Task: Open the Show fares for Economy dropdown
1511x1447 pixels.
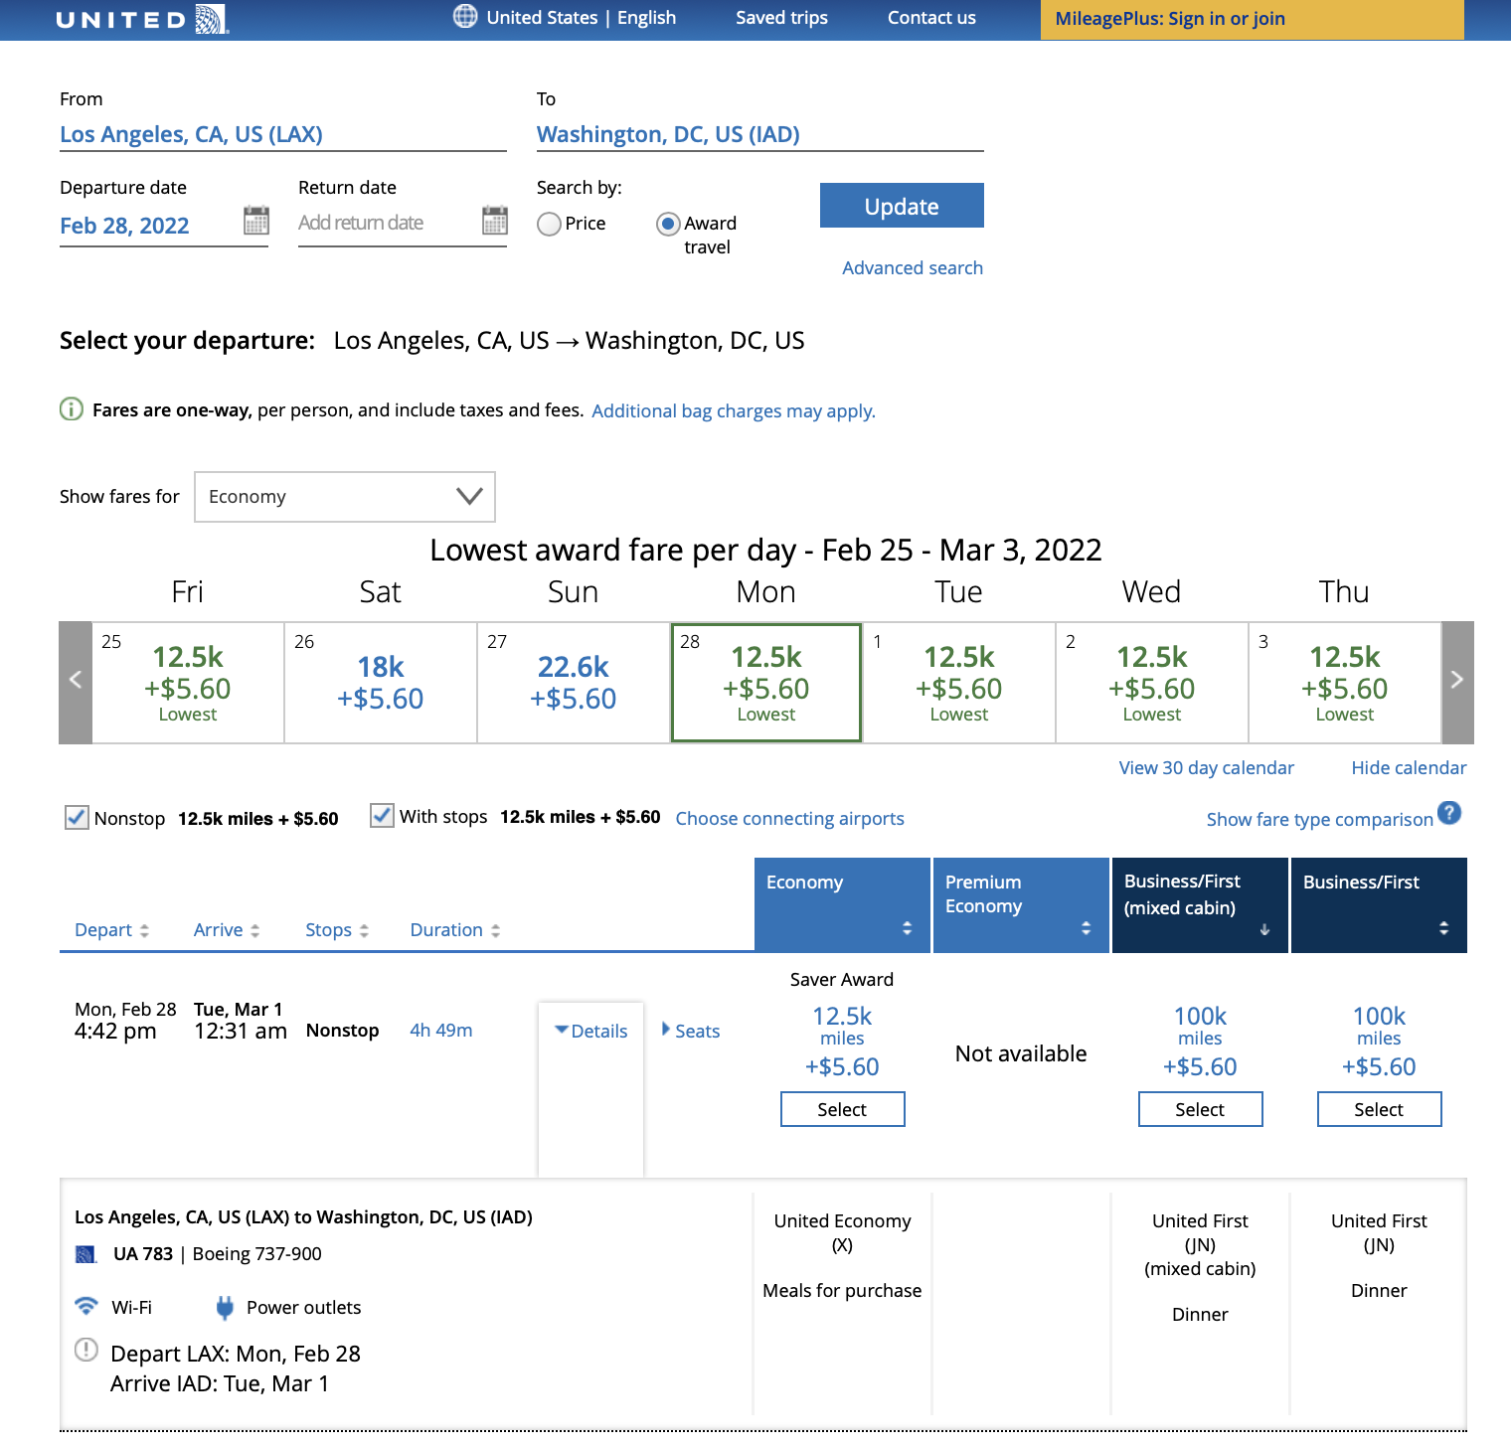Action: [x=345, y=497]
